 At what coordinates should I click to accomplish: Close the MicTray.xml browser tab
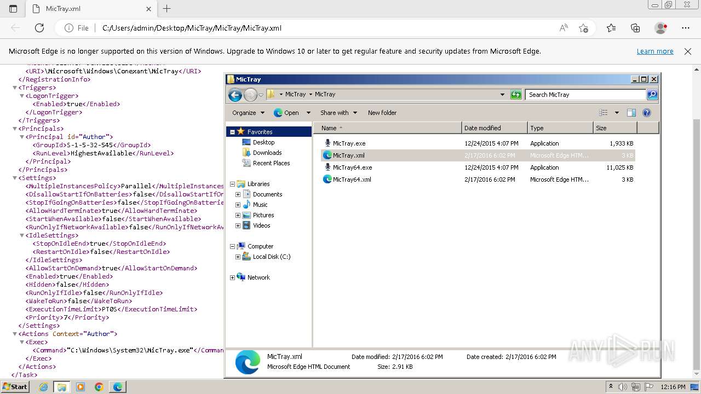[x=148, y=9]
